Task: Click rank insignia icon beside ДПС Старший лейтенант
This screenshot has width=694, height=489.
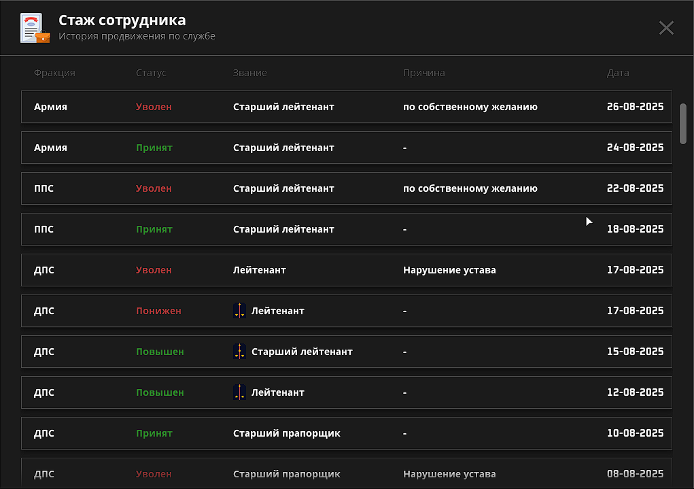Action: 239,351
